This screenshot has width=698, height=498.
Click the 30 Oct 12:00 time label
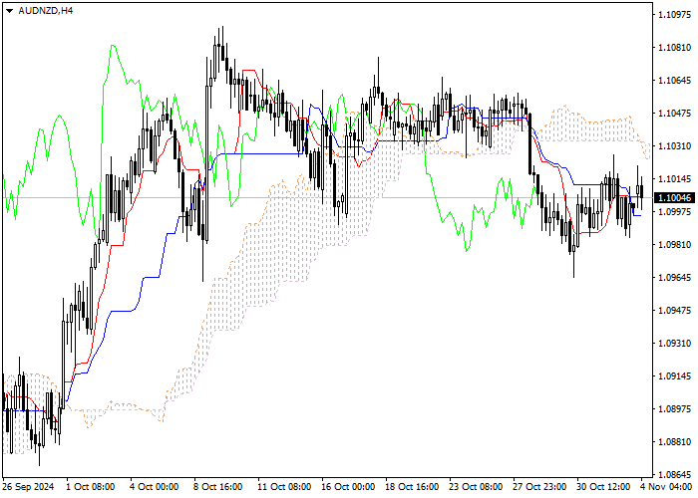tap(604, 487)
